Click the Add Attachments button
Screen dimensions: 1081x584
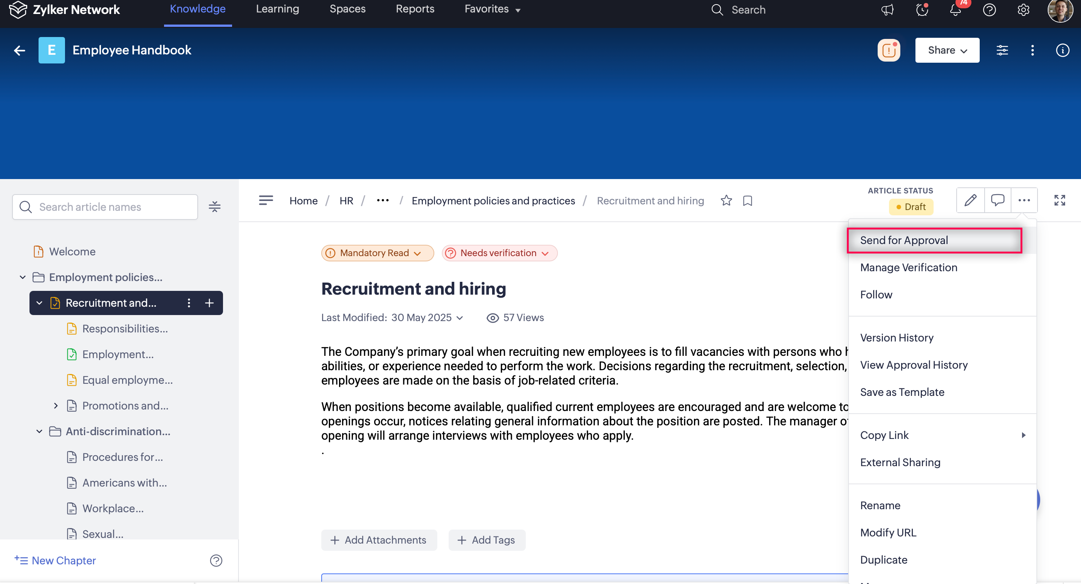coord(378,540)
